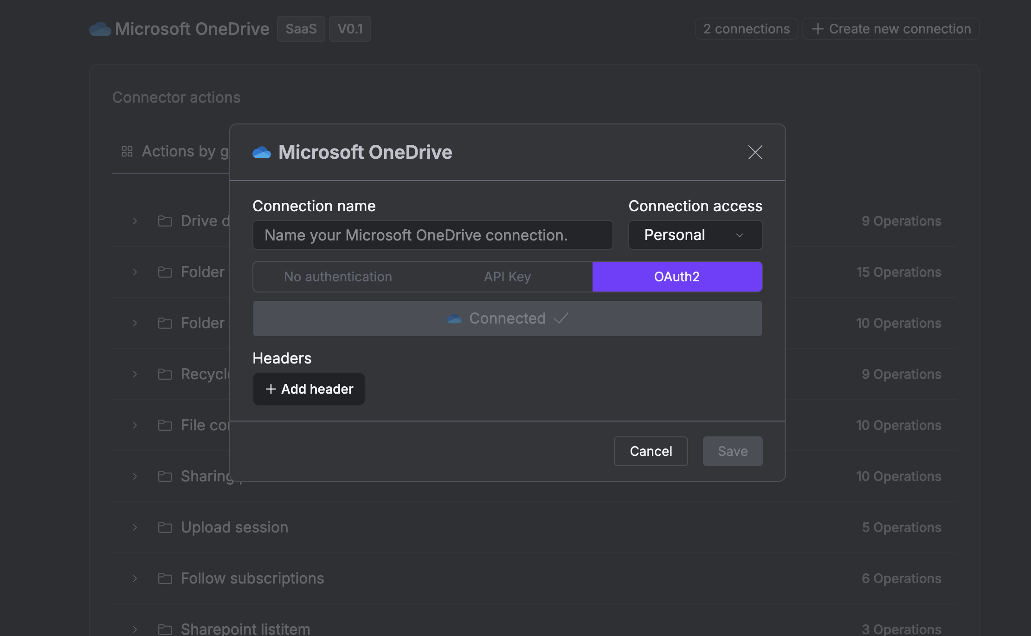Switch authentication to API Key
Screen dimensions: 1031x636
point(507,277)
